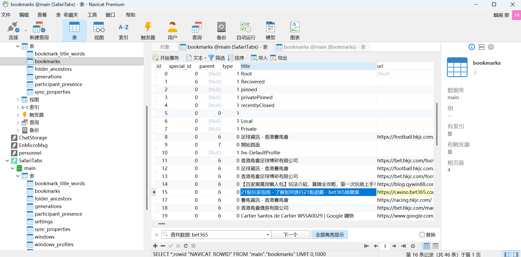Click the DDL icon in info panel
521x257 pixels.
click(x=481, y=47)
